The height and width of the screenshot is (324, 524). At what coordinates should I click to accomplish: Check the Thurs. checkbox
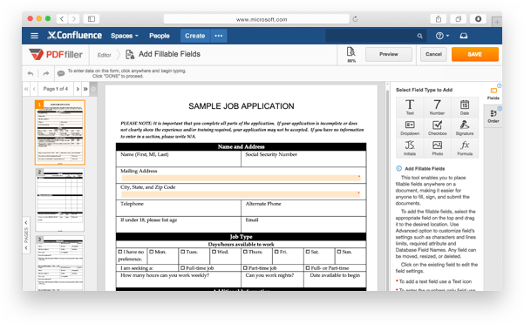tap(245, 252)
